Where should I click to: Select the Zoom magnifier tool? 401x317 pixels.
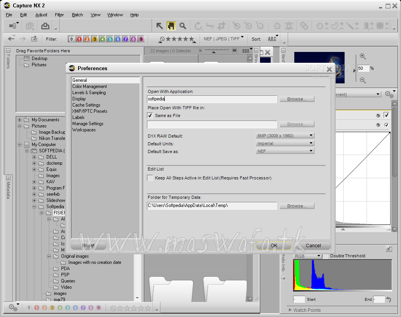(183, 26)
